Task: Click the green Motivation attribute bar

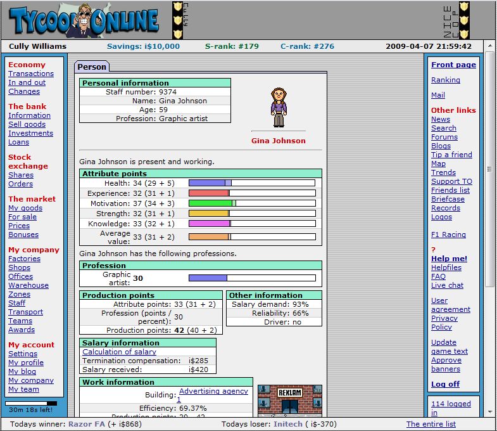Action: point(211,203)
